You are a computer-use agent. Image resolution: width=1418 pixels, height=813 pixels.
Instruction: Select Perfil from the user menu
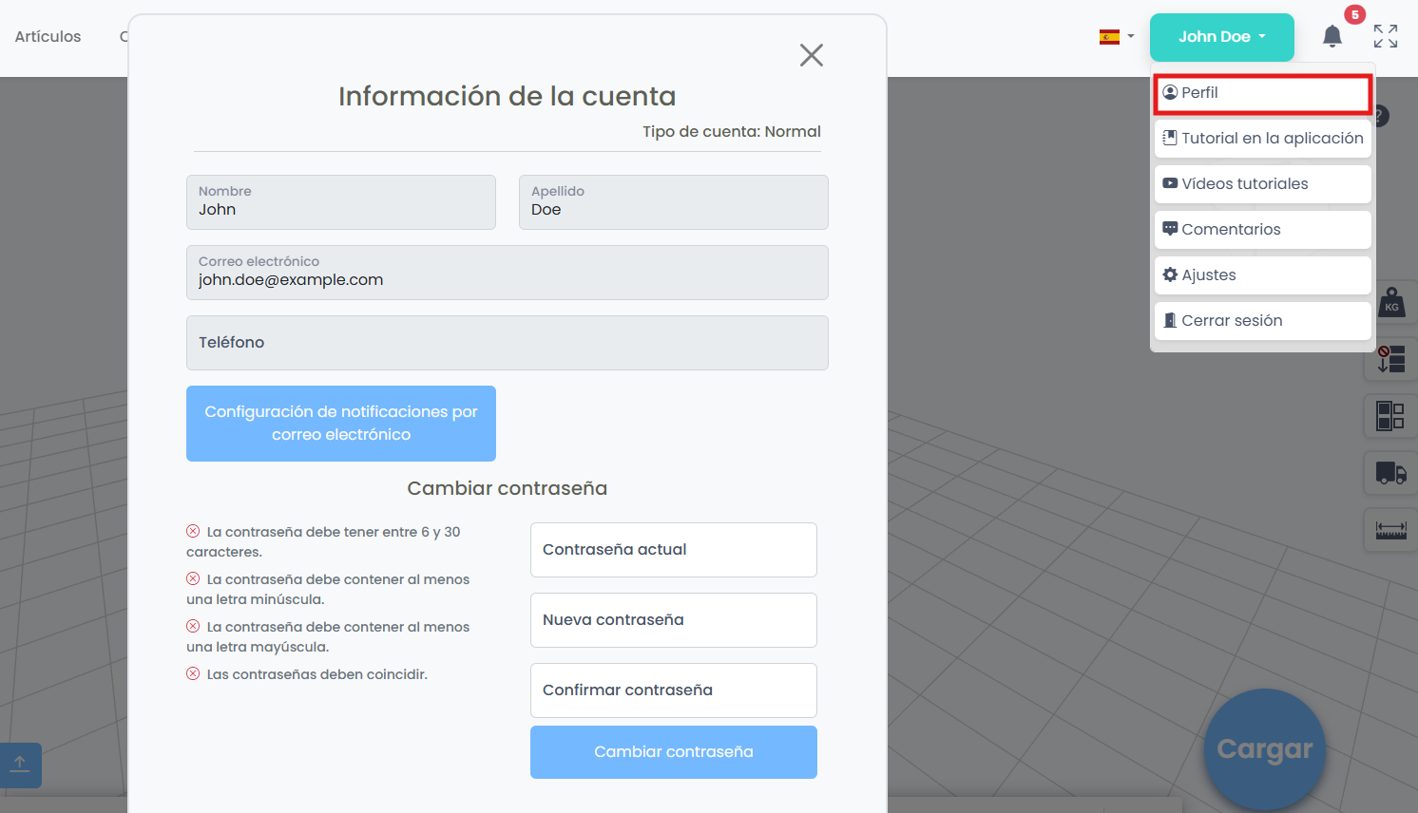1262,93
